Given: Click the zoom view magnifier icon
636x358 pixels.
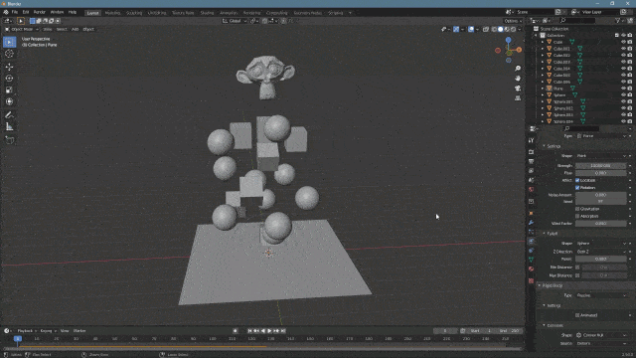Looking at the screenshot, I should pyautogui.click(x=518, y=69).
